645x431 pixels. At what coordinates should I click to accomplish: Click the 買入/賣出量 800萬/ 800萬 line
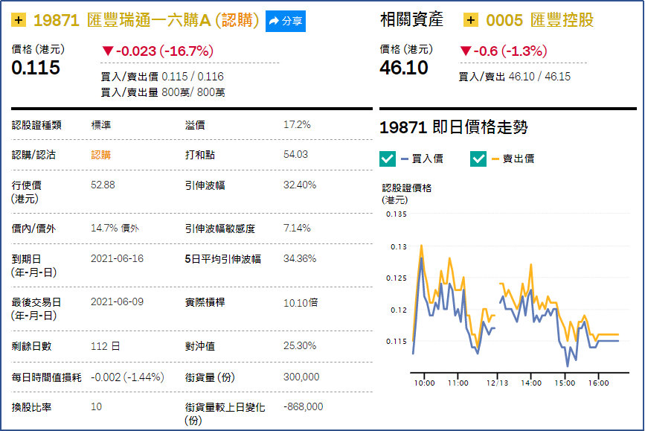[163, 92]
